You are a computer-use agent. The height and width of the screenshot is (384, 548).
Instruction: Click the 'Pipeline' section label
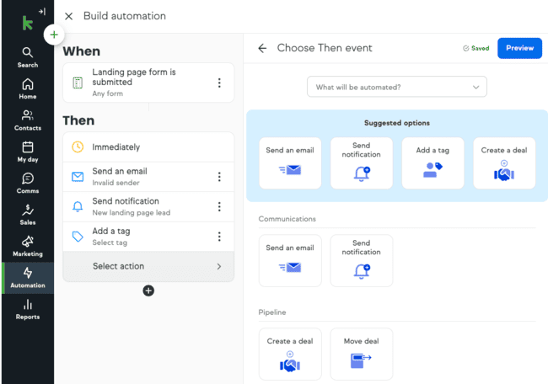click(272, 312)
